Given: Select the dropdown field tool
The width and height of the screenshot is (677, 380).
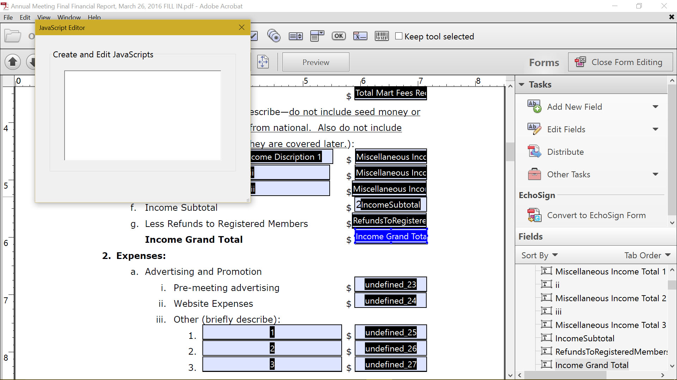Looking at the screenshot, I should (x=317, y=36).
